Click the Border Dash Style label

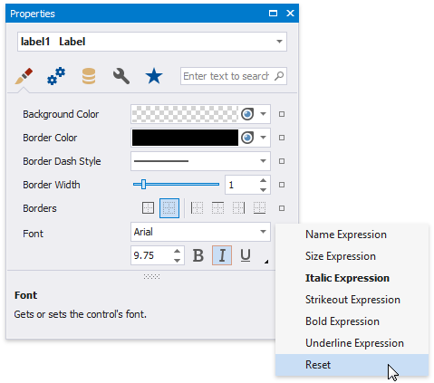[x=62, y=161]
